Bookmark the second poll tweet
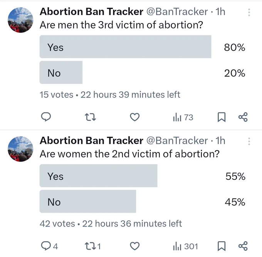This screenshot has width=262, height=257. pos(222,246)
